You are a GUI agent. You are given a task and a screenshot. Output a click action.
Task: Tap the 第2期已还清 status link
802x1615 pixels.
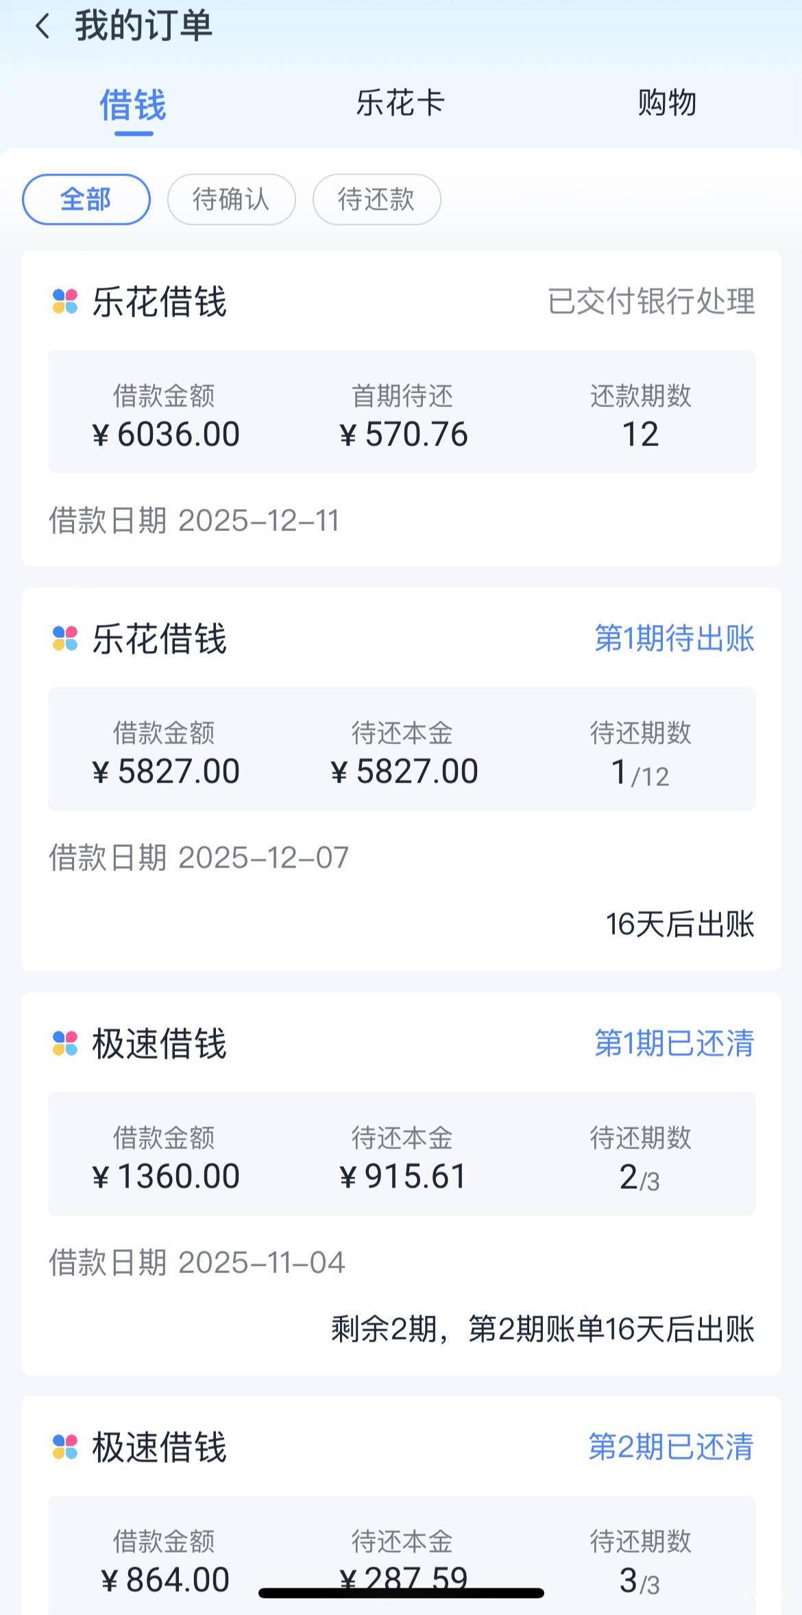click(671, 1447)
